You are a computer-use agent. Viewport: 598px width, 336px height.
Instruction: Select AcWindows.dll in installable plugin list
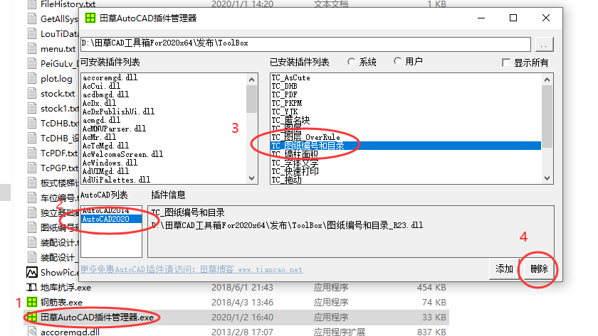pyautogui.click(x=110, y=163)
